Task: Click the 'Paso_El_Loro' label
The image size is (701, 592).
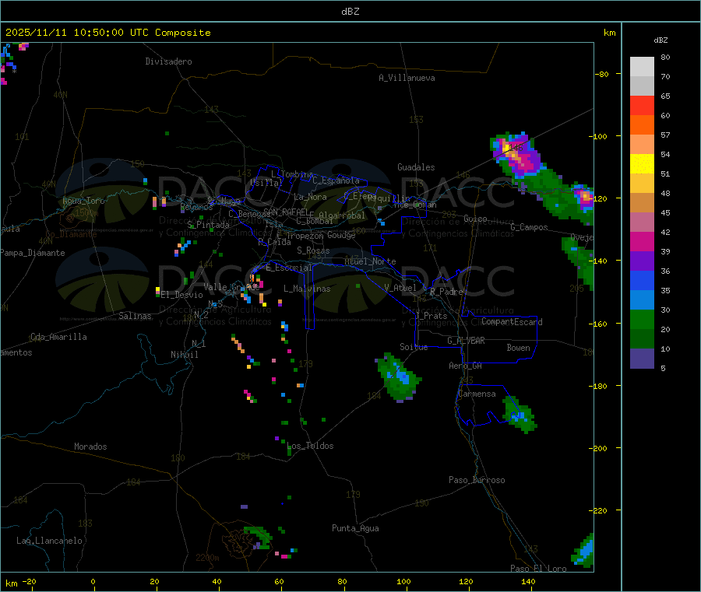Action: pos(538,569)
